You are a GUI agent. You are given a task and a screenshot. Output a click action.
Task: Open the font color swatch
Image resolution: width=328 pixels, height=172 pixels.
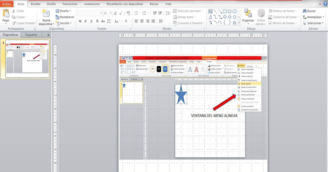pyautogui.click(x=126, y=21)
